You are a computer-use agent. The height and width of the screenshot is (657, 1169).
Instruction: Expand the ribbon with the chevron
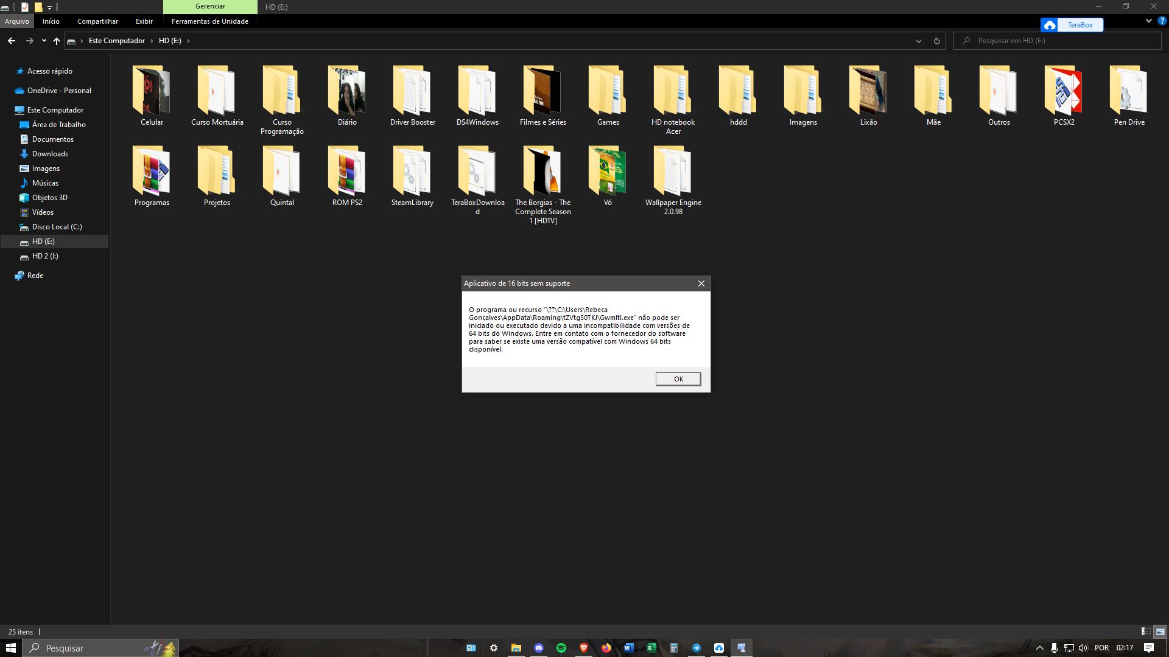point(1148,21)
